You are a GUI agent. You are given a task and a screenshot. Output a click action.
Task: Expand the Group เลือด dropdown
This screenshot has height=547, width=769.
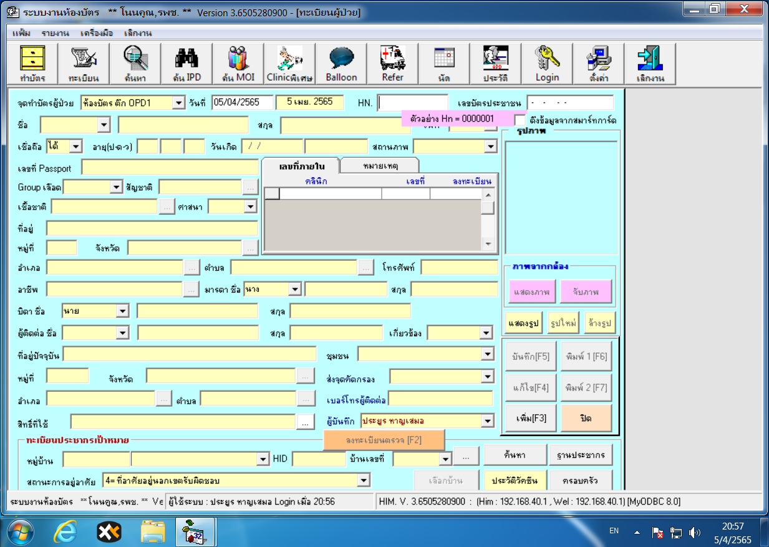pyautogui.click(x=116, y=186)
